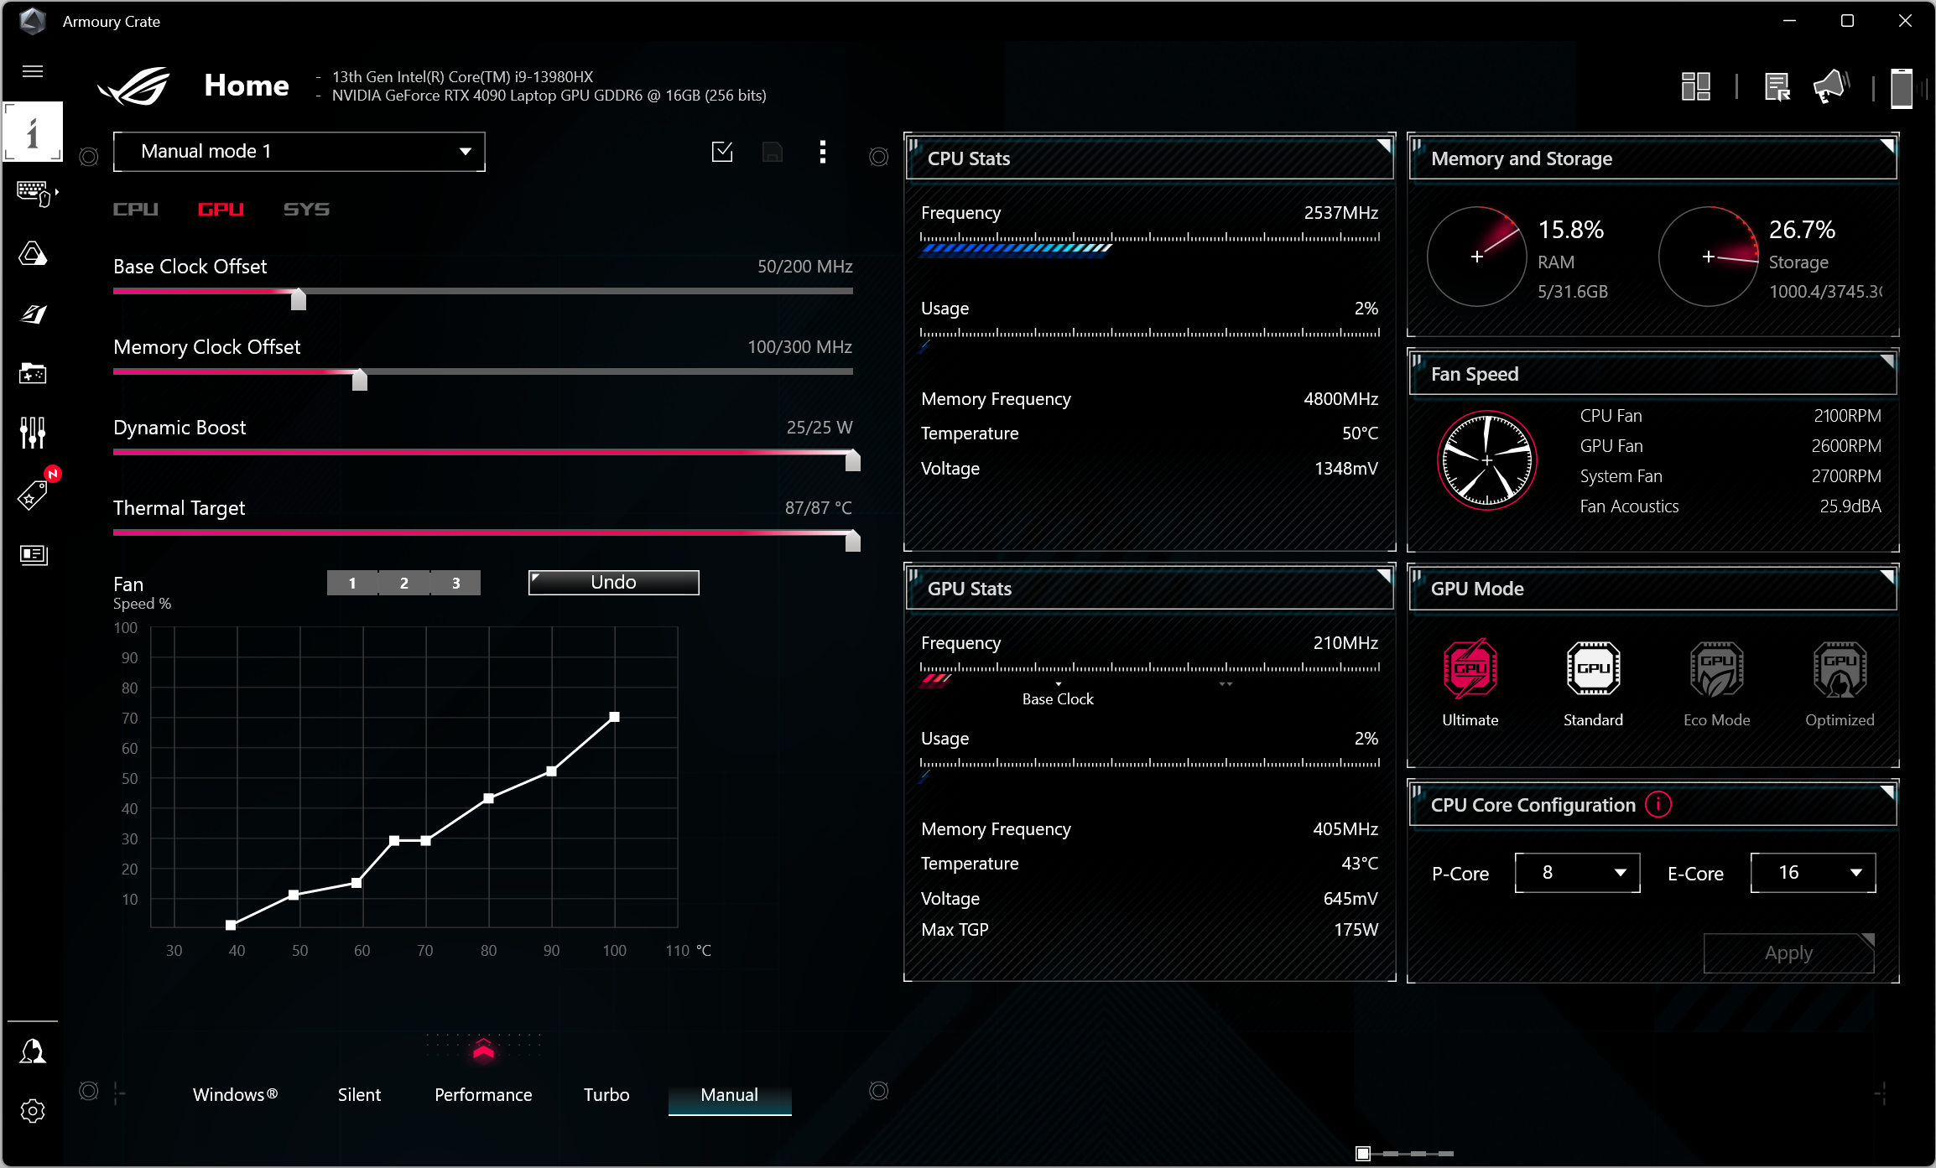Image resolution: width=1936 pixels, height=1168 pixels.
Task: Open the deals tag icon with notification
Action: click(x=33, y=495)
